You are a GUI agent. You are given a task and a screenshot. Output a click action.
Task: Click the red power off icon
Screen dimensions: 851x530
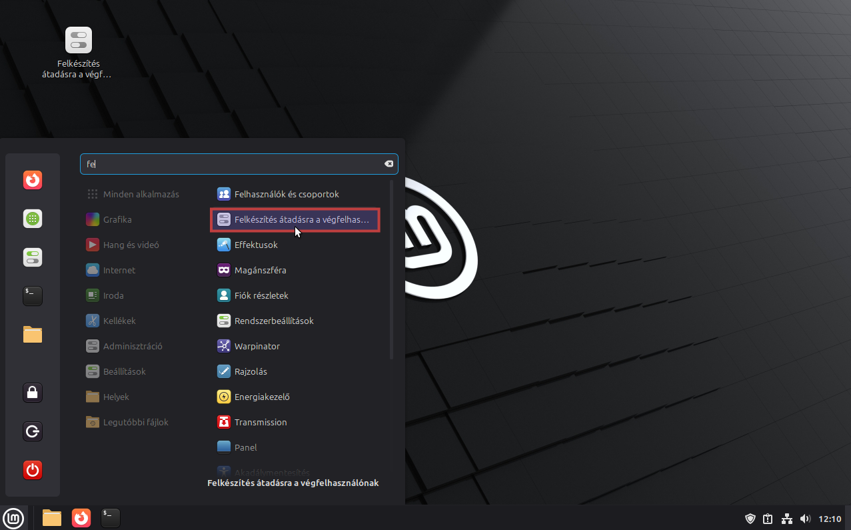pyautogui.click(x=33, y=470)
